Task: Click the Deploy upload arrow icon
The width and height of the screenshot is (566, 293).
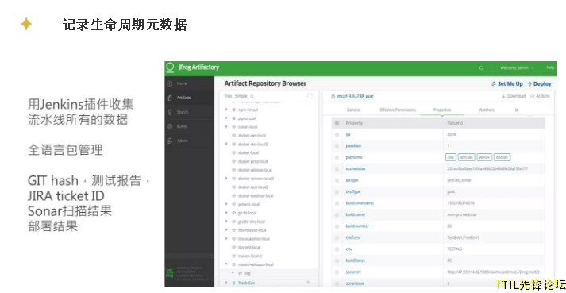Action: point(529,84)
